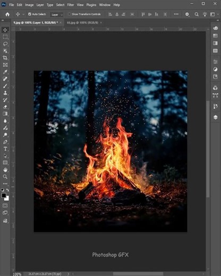Select the Path Selection tool
Screen dimensions: 221x276
5,156
